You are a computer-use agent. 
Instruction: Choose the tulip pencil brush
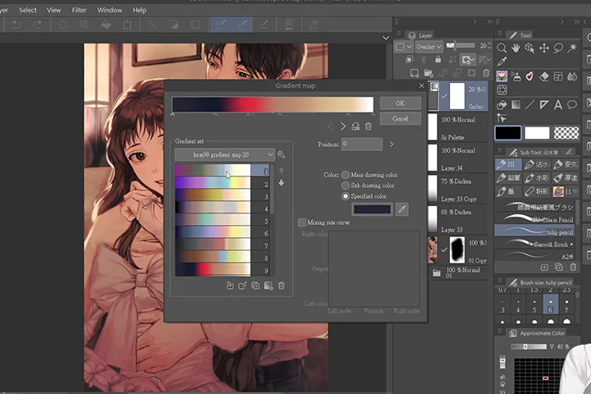coord(534,231)
